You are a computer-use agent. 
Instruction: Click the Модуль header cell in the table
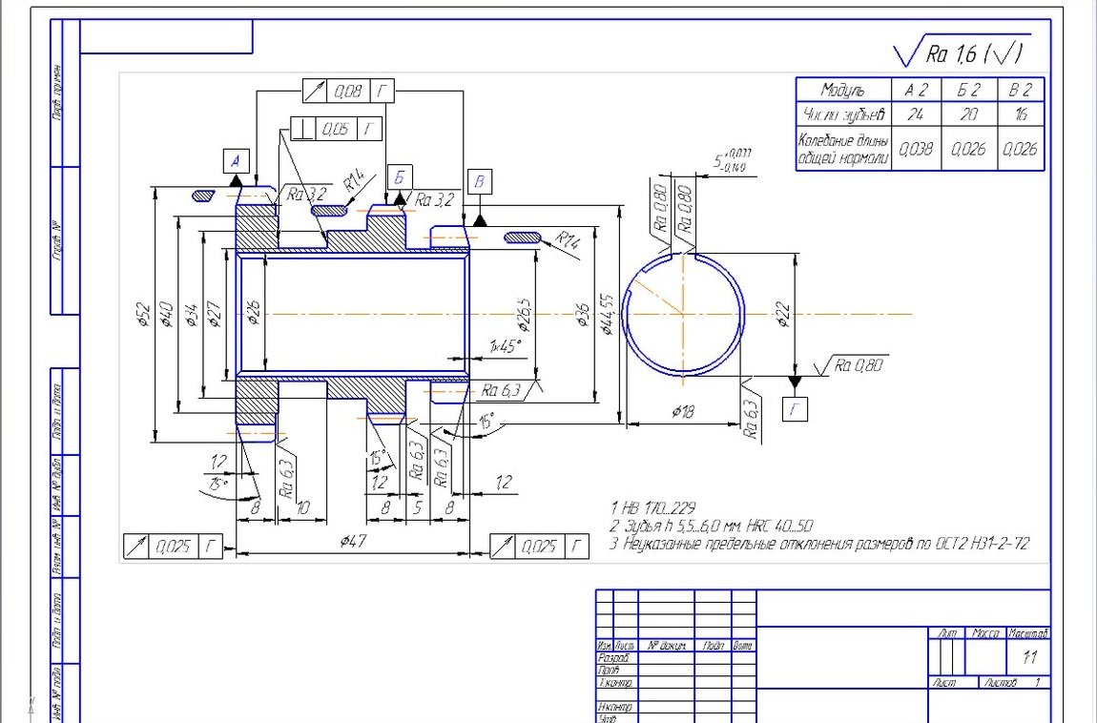coord(843,90)
